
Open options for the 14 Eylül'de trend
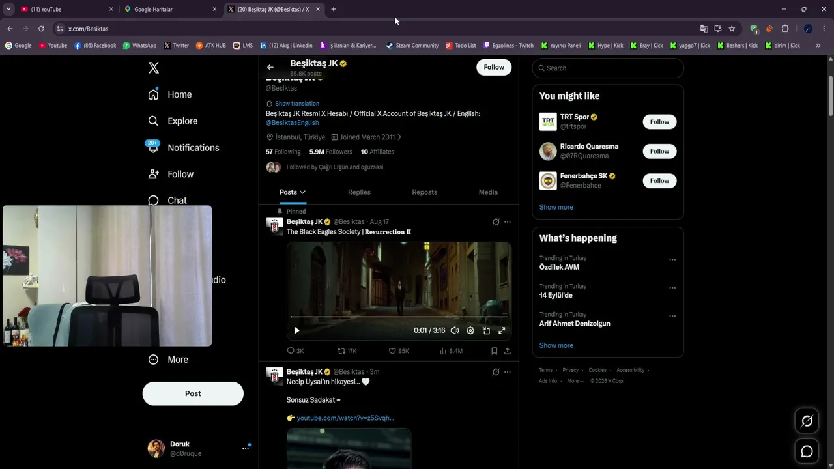672,287
